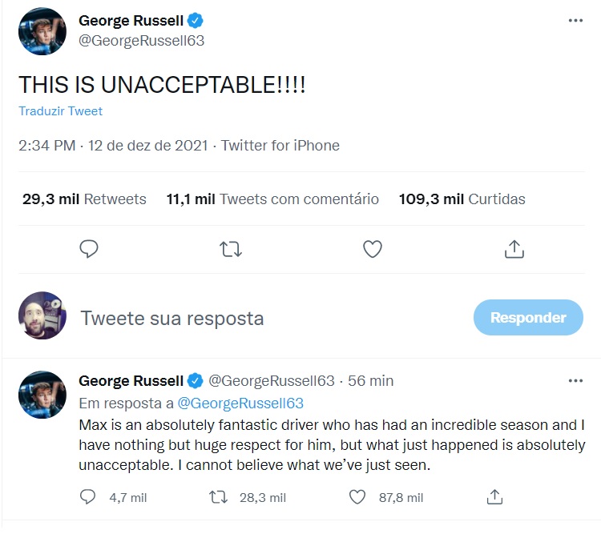
Task: Retweet the reply with 28,3 mil retweets
Action: (x=218, y=497)
